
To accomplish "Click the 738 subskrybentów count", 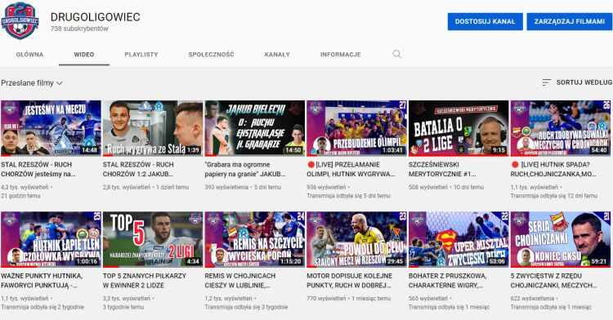I will coord(79,29).
